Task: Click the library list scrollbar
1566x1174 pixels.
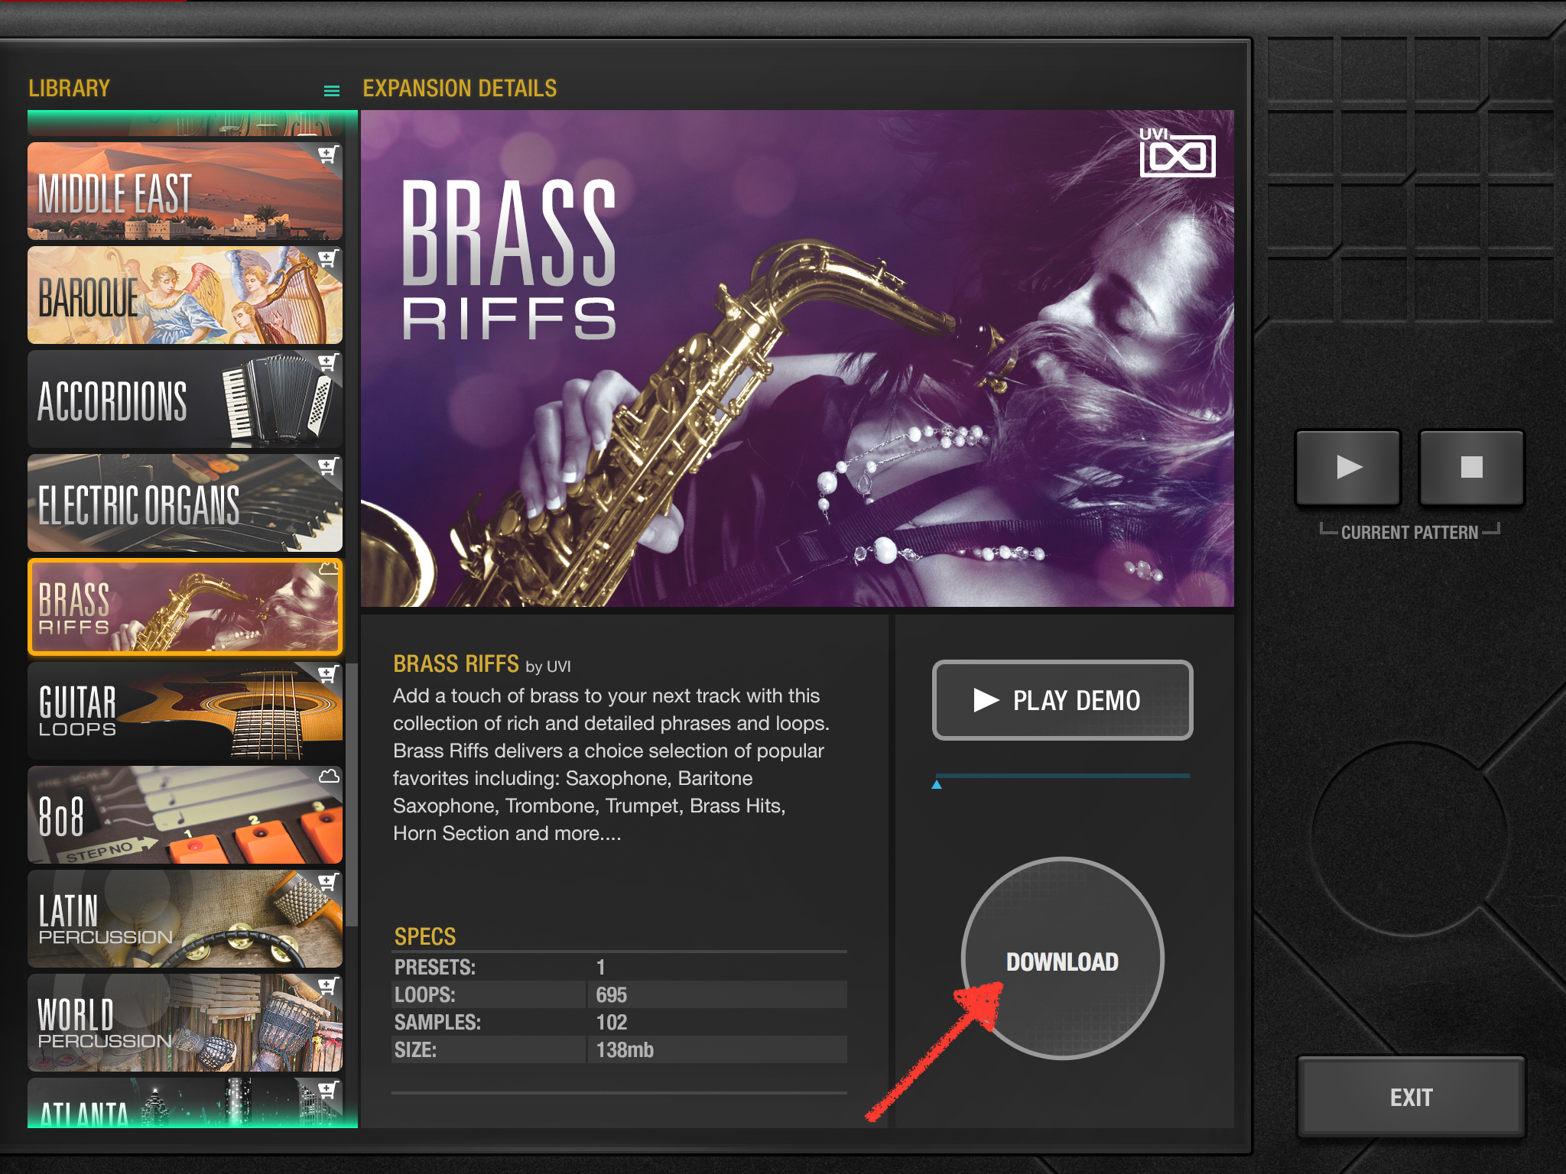Action: (x=352, y=795)
